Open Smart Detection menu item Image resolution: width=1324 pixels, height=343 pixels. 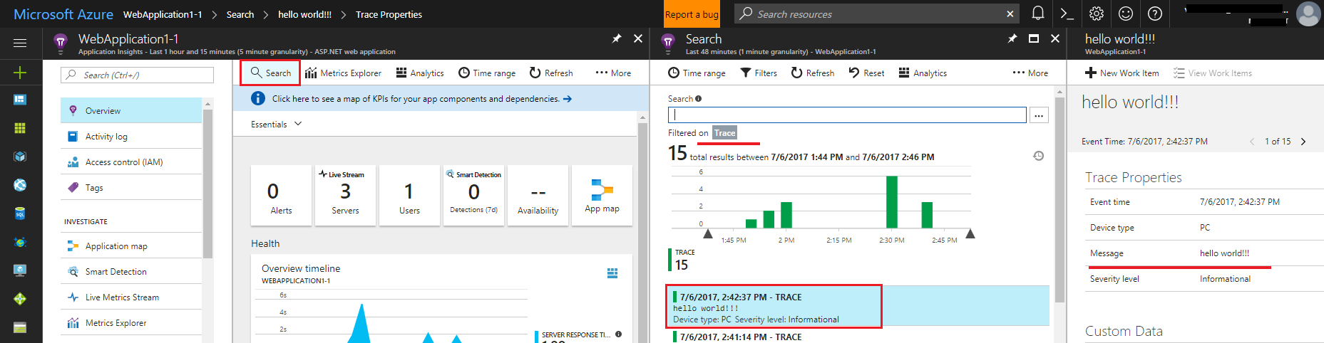click(x=132, y=271)
